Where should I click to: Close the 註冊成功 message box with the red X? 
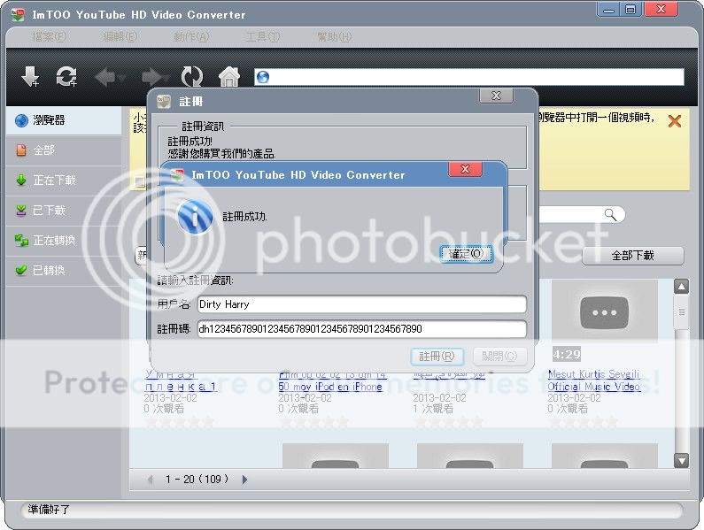pos(465,169)
